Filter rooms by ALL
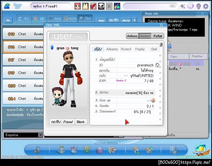The image size is (212, 166). point(24,18)
